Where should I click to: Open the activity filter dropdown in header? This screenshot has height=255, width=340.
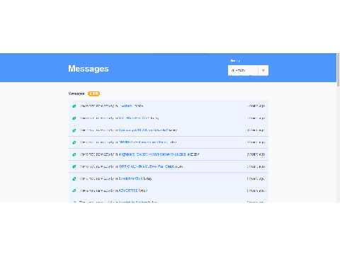(248, 70)
